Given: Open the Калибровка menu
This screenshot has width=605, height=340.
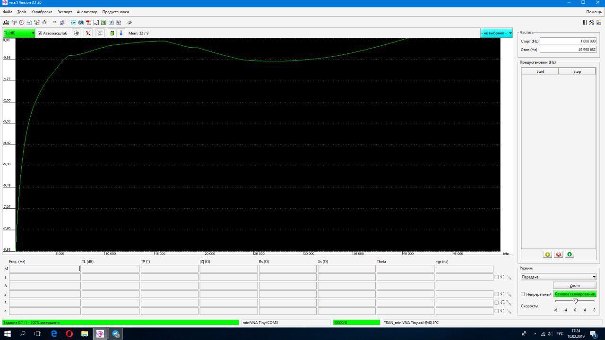Looking at the screenshot, I should click(42, 12).
